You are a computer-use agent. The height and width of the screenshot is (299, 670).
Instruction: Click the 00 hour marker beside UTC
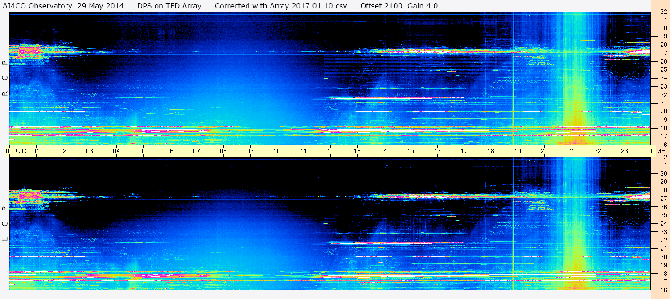coord(9,151)
